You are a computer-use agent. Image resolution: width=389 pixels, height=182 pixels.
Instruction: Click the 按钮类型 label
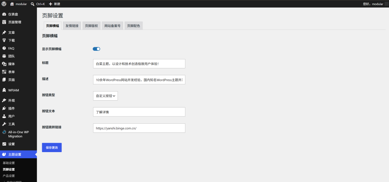coord(48,95)
